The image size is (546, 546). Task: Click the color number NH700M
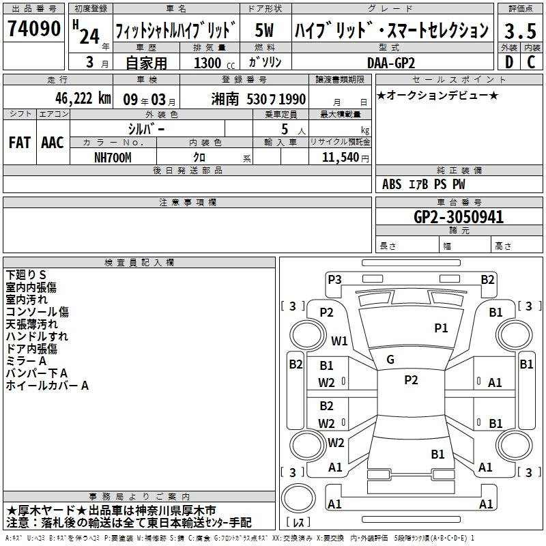point(113,158)
